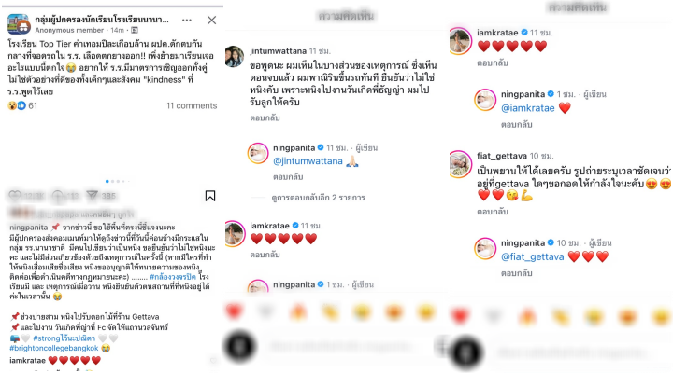673x373 pixels.
Task: Close the parent group post
Action: [x=211, y=21]
